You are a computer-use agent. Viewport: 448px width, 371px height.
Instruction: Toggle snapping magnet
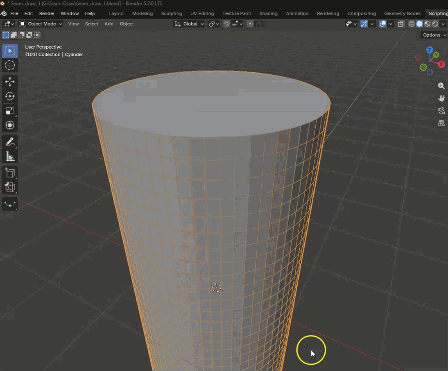tap(226, 24)
